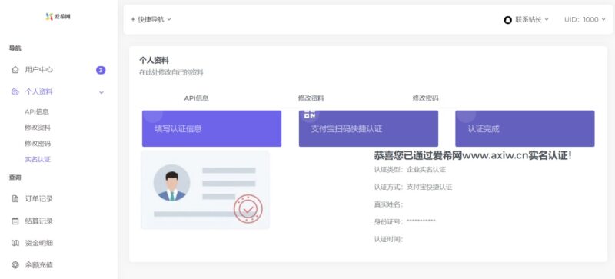The width and height of the screenshot is (615, 279).
Task: Click the 支付宝扫码快捷认证 step card
Action: [x=368, y=128]
